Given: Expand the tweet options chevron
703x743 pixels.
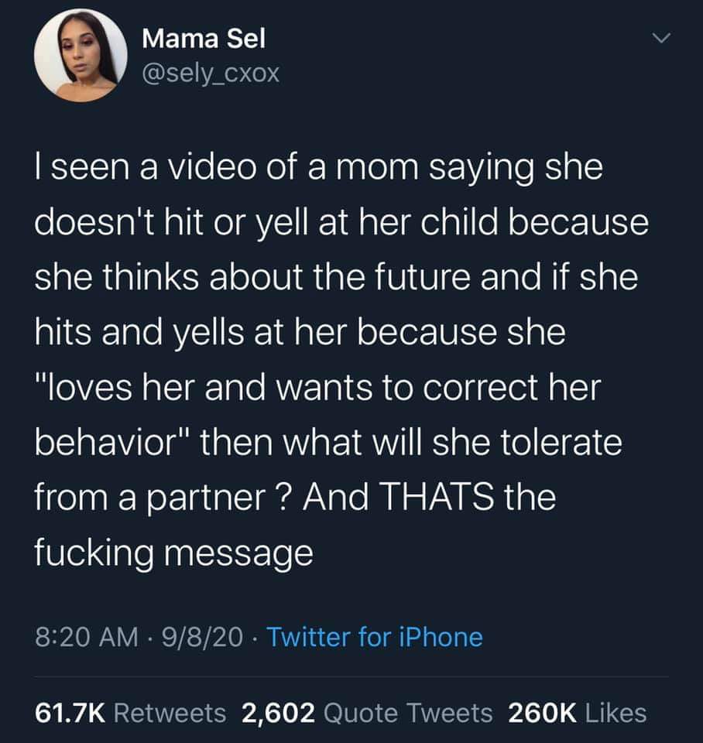Looking at the screenshot, I should [661, 37].
